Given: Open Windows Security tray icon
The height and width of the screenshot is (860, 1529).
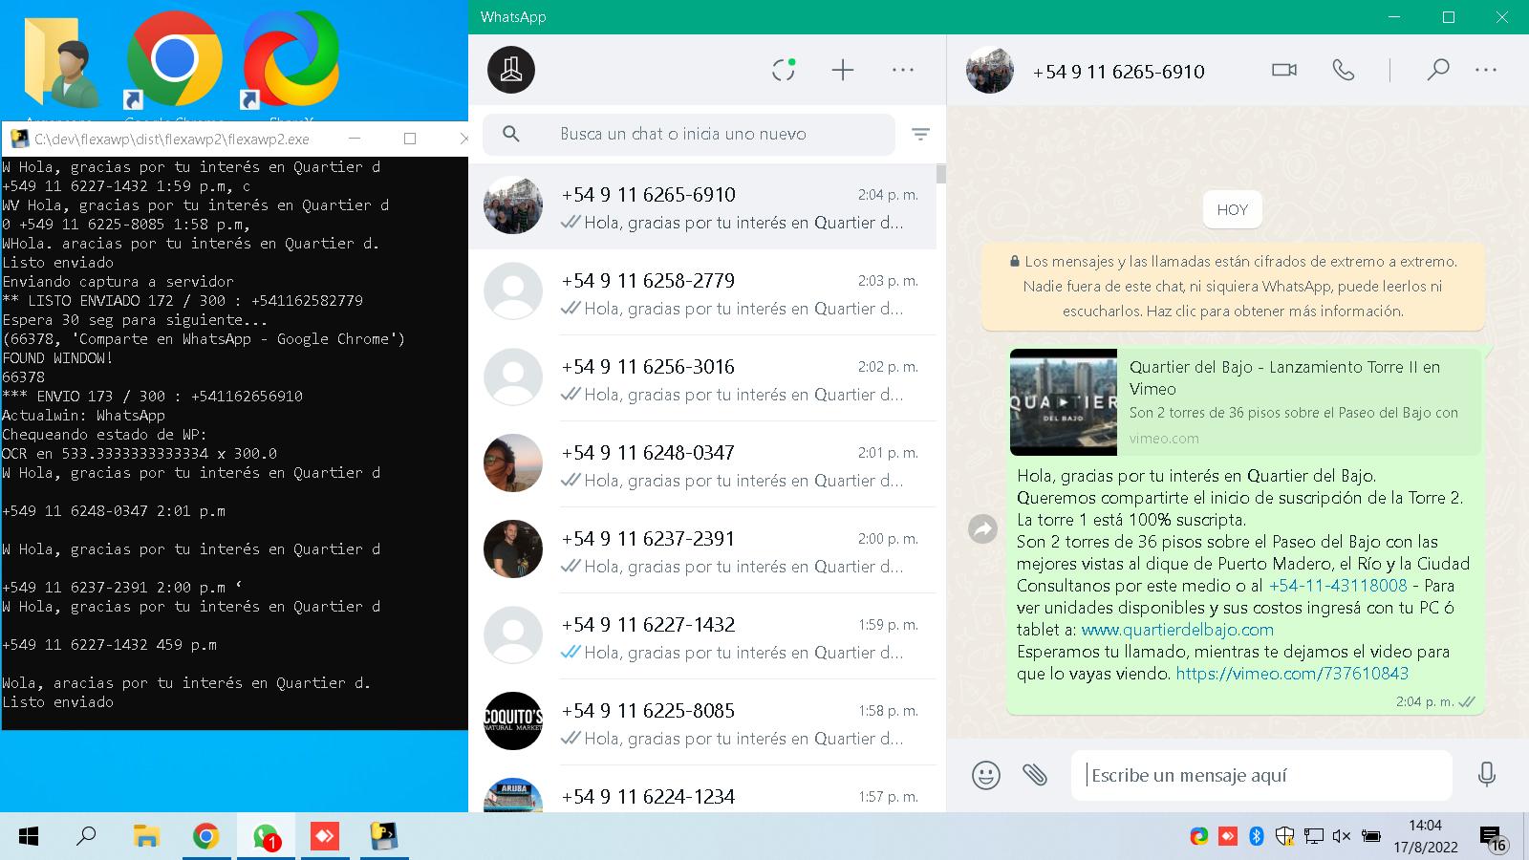Looking at the screenshot, I should click(1285, 837).
